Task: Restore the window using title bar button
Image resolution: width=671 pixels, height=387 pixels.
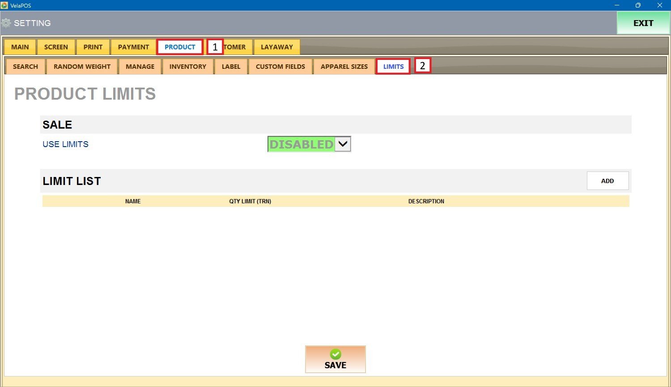Action: 638,5
